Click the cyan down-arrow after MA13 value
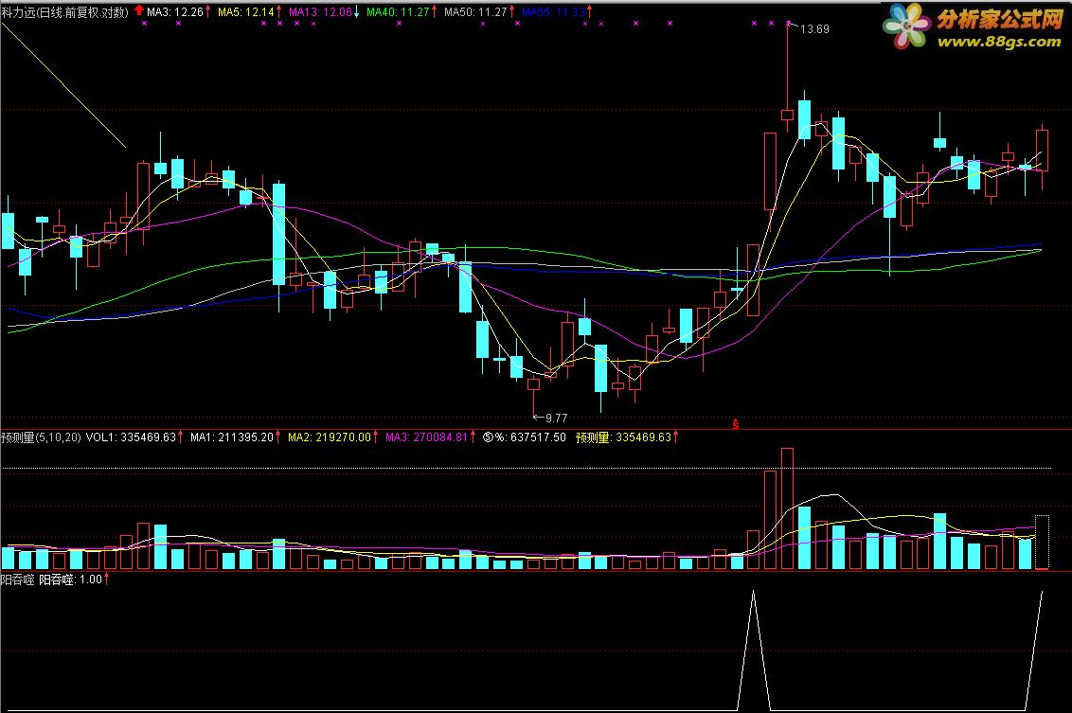The width and height of the screenshot is (1072, 713). click(356, 11)
